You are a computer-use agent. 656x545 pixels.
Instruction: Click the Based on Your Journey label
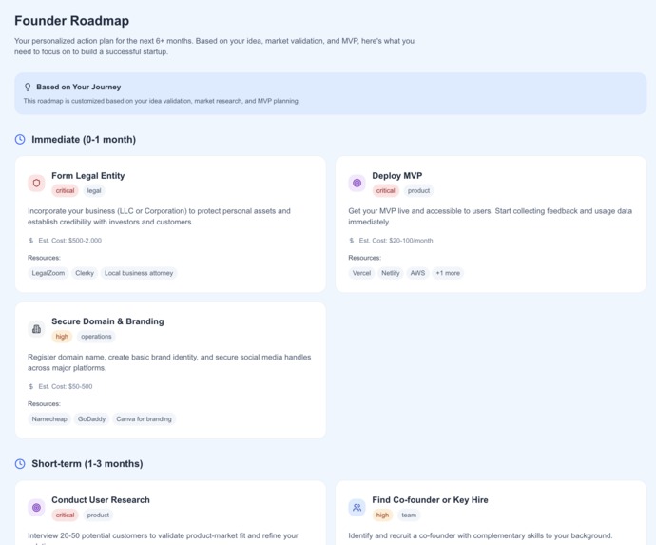[x=79, y=87]
